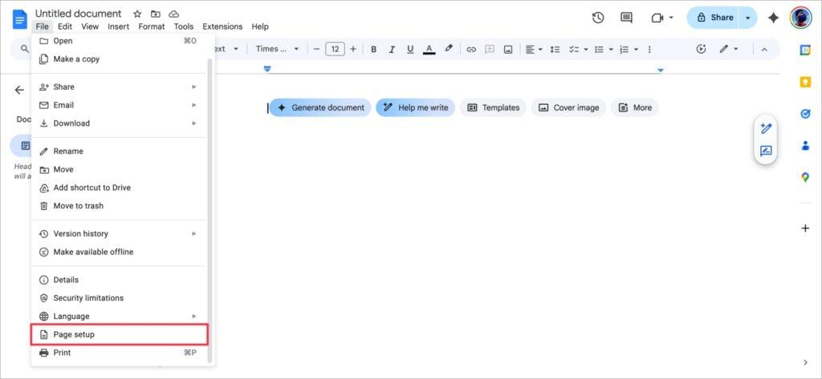Open the editing mode pencil dropdown
This screenshot has width=822, height=379.
(729, 49)
